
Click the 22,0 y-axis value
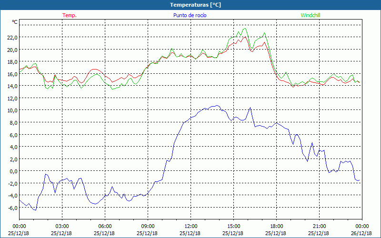click(13, 38)
